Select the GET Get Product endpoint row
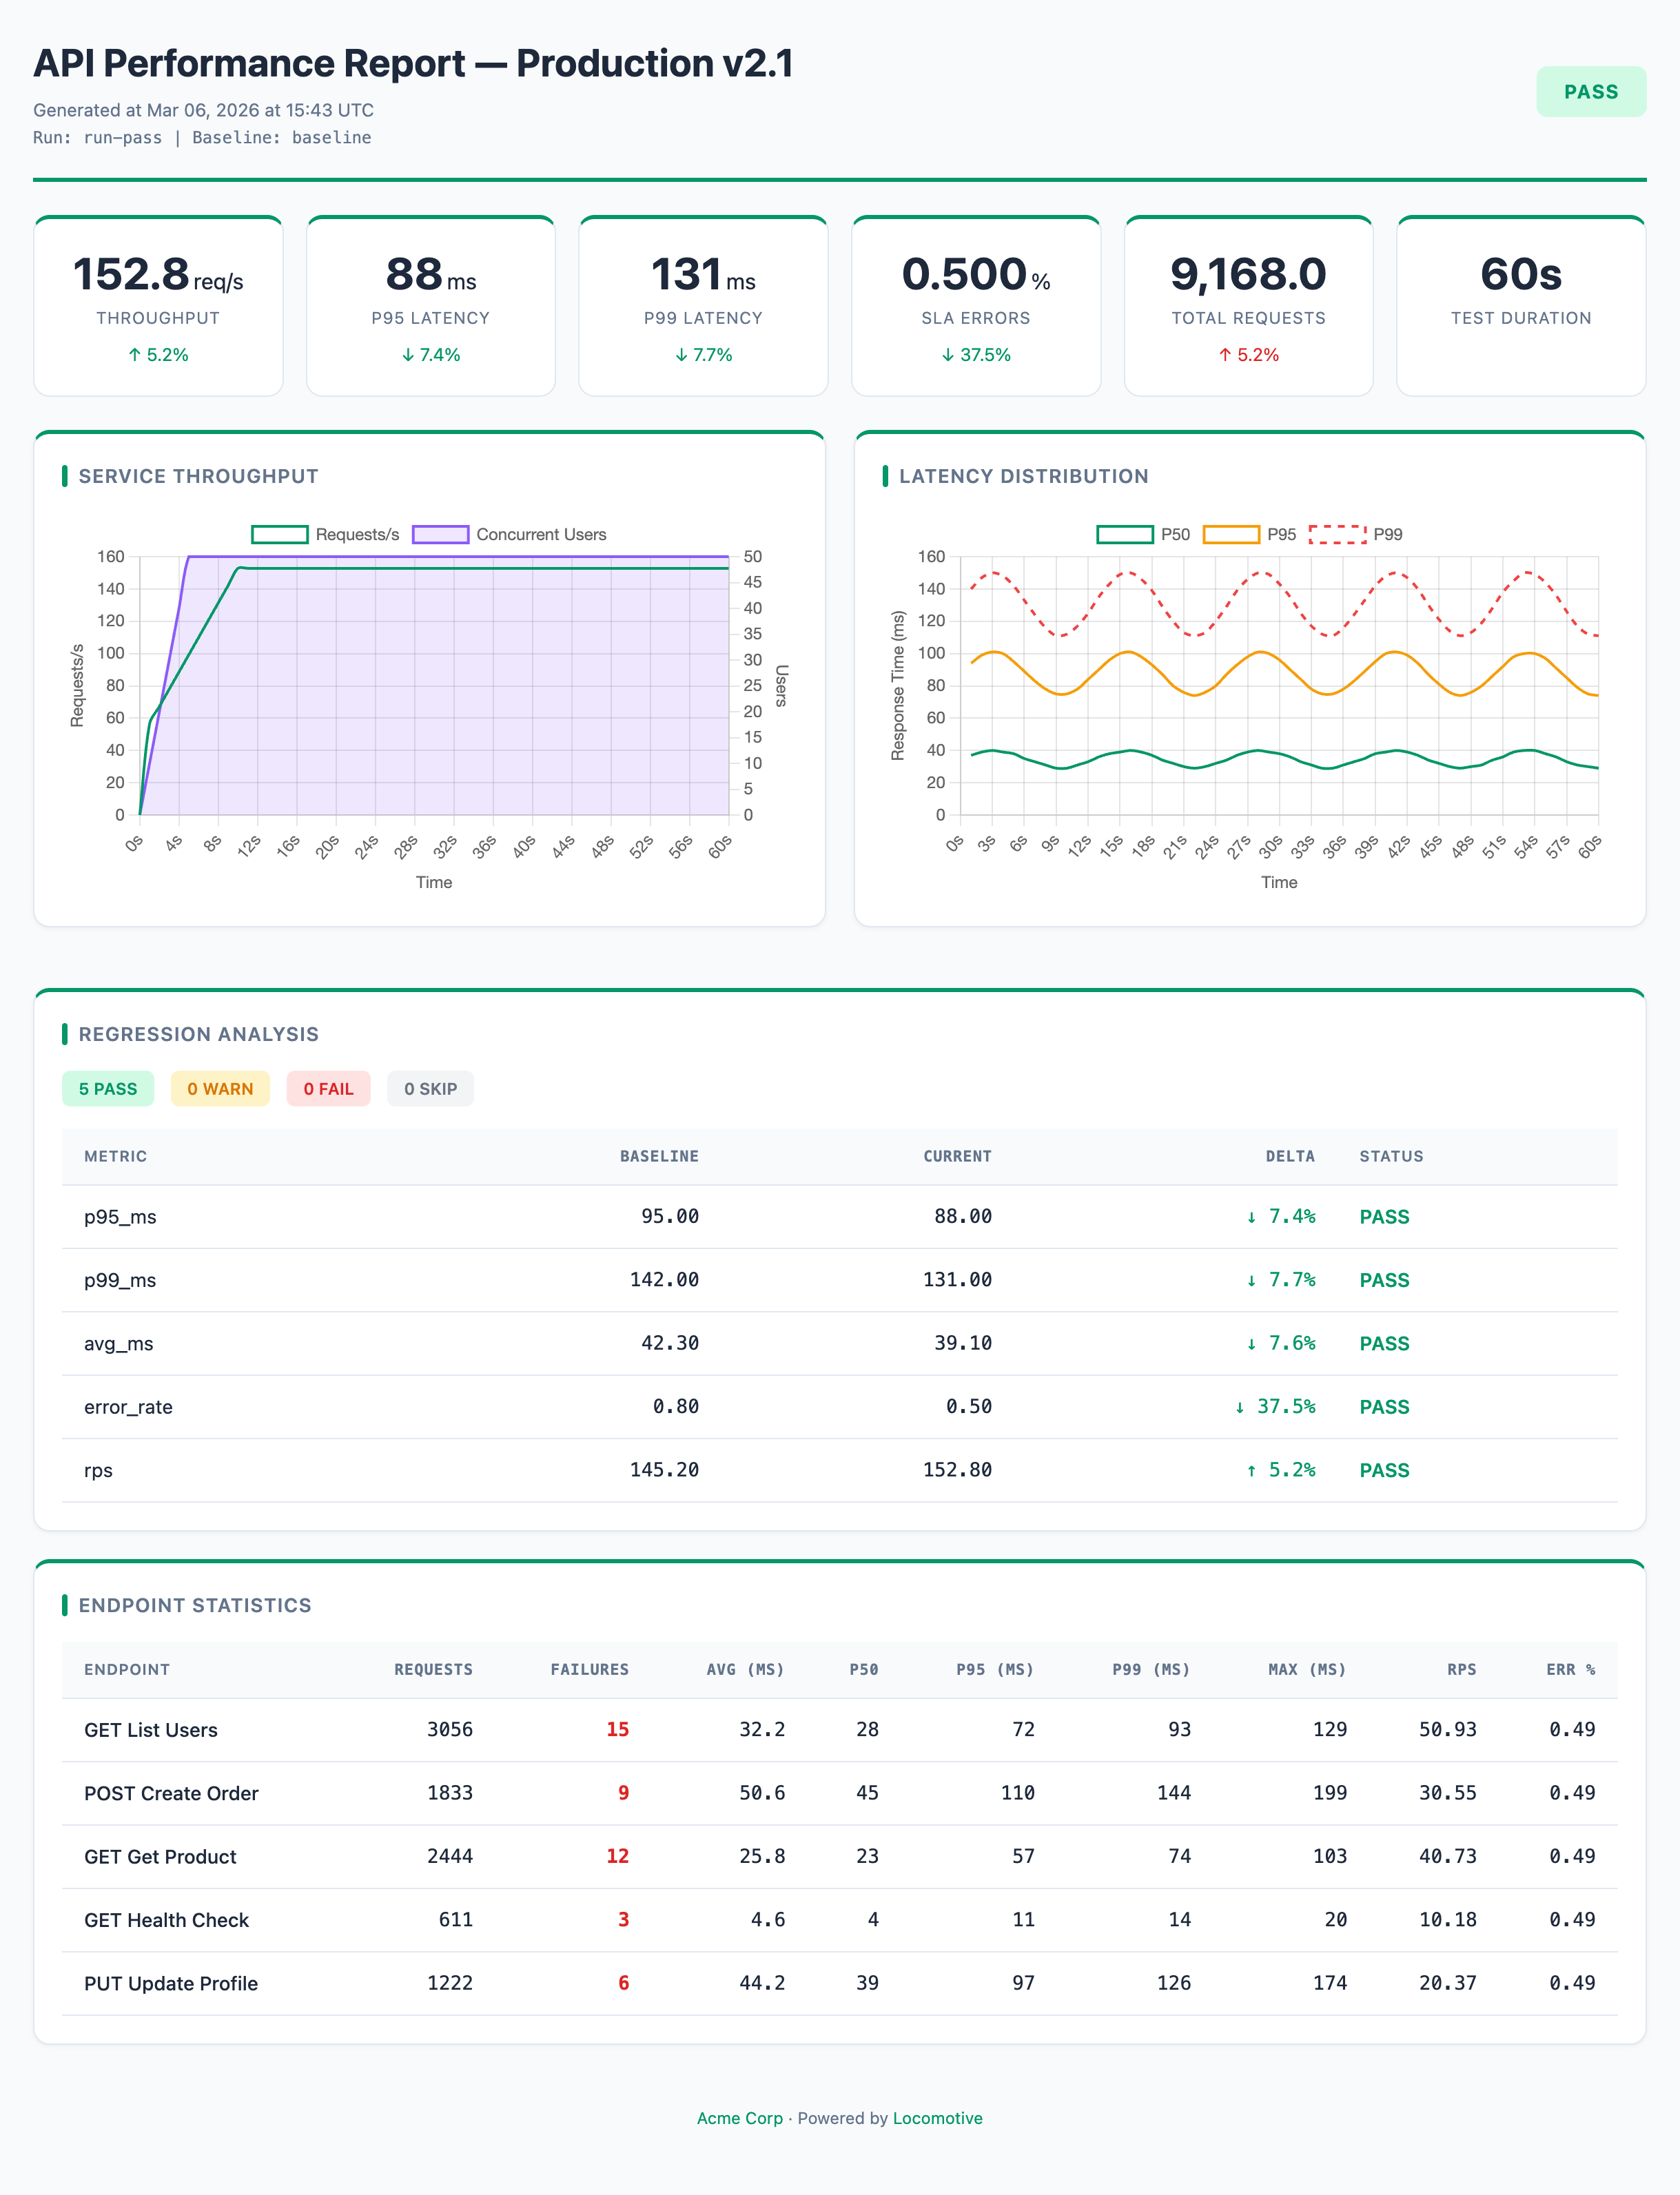Viewport: 1680px width, 2195px height. pyautogui.click(x=840, y=1856)
